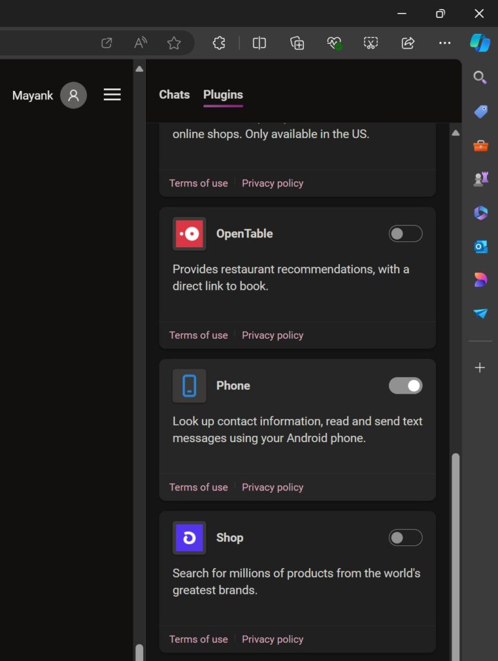
Task: Open Terms of use link under online shops card
Action: (x=199, y=183)
